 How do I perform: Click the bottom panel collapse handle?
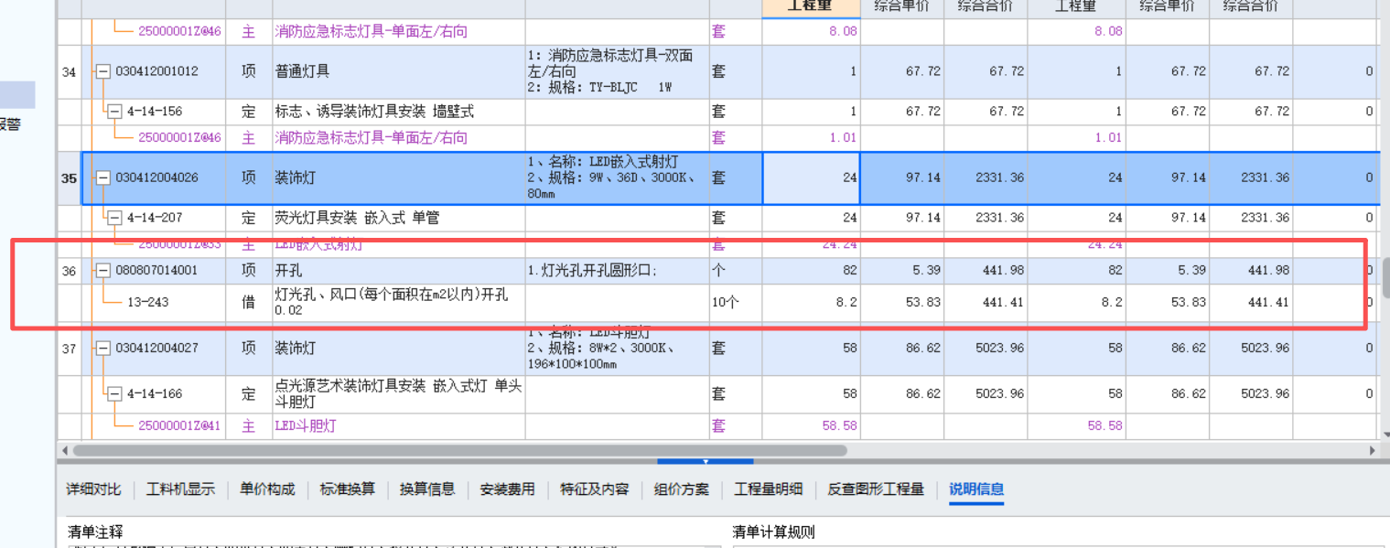click(706, 462)
